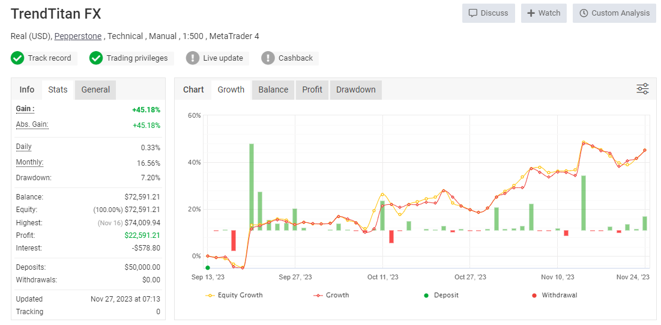Click the Sep 27, '23 axis label
The height and width of the screenshot is (325, 661).
[x=295, y=277]
